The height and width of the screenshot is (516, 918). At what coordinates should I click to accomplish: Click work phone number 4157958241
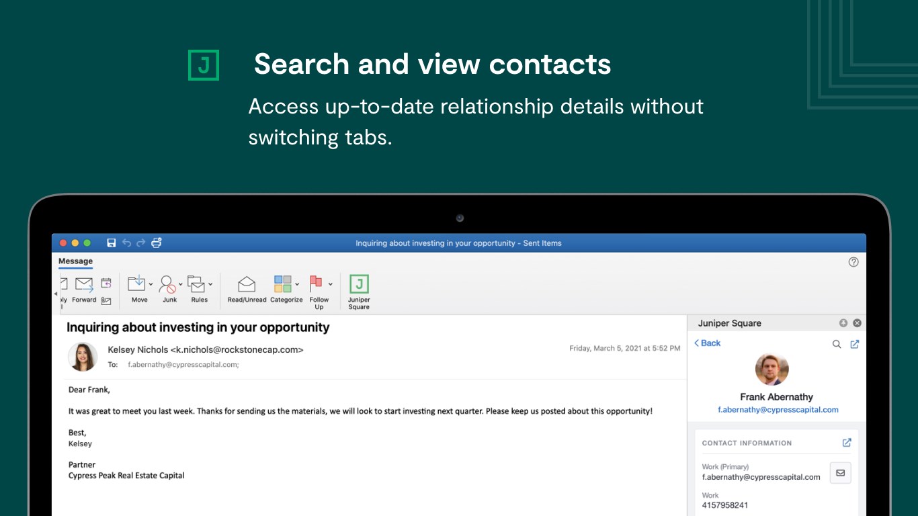click(x=725, y=505)
